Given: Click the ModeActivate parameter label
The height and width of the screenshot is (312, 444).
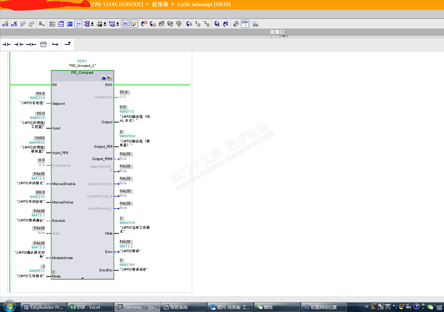Looking at the screenshot, I should point(62,258).
